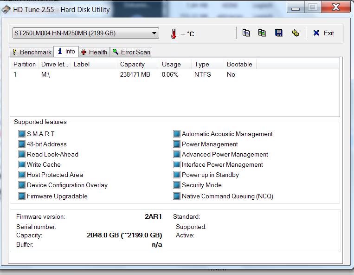The height and width of the screenshot is (275, 354).
Task: Close the HD Tune window
Action: pyautogui.click(x=336, y=7)
